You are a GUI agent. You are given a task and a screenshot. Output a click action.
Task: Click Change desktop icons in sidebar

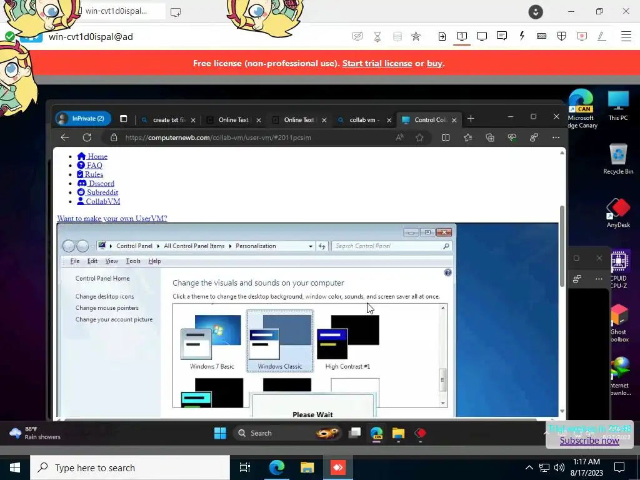click(x=104, y=296)
